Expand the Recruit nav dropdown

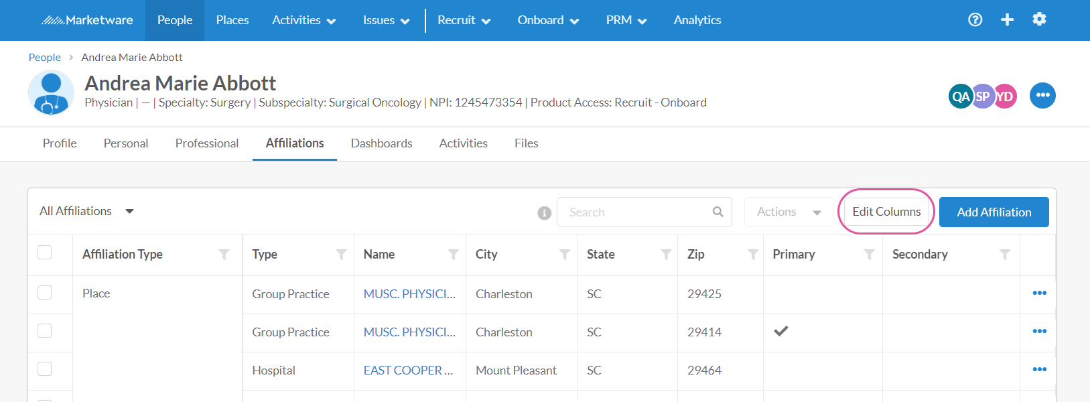point(464,20)
